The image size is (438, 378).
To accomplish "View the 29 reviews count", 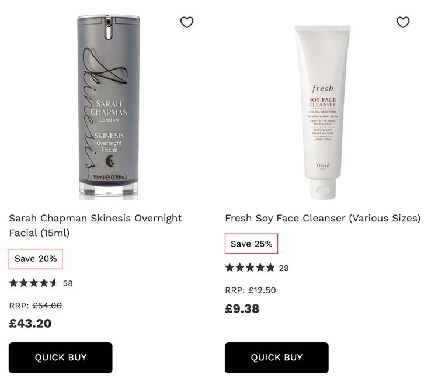I will click(x=284, y=268).
